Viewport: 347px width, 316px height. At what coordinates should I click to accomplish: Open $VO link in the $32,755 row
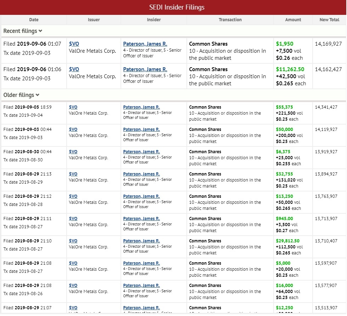pos(73,174)
